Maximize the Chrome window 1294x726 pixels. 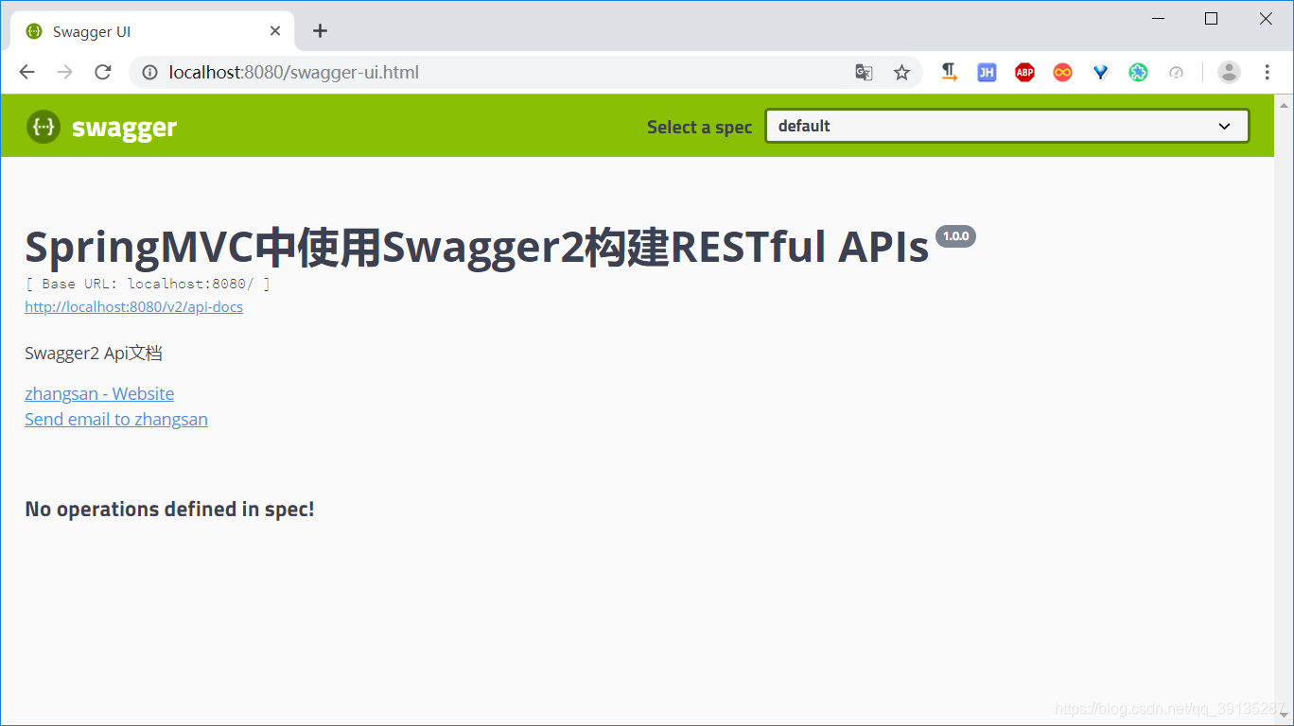pos(1211,18)
